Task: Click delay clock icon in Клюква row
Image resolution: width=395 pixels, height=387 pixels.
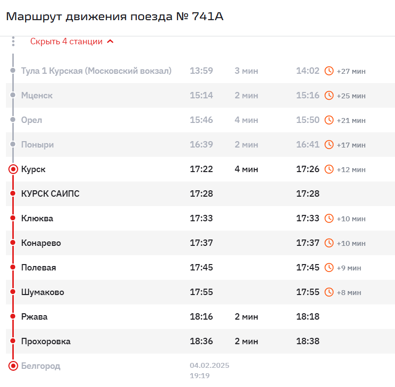Action: tap(329, 218)
